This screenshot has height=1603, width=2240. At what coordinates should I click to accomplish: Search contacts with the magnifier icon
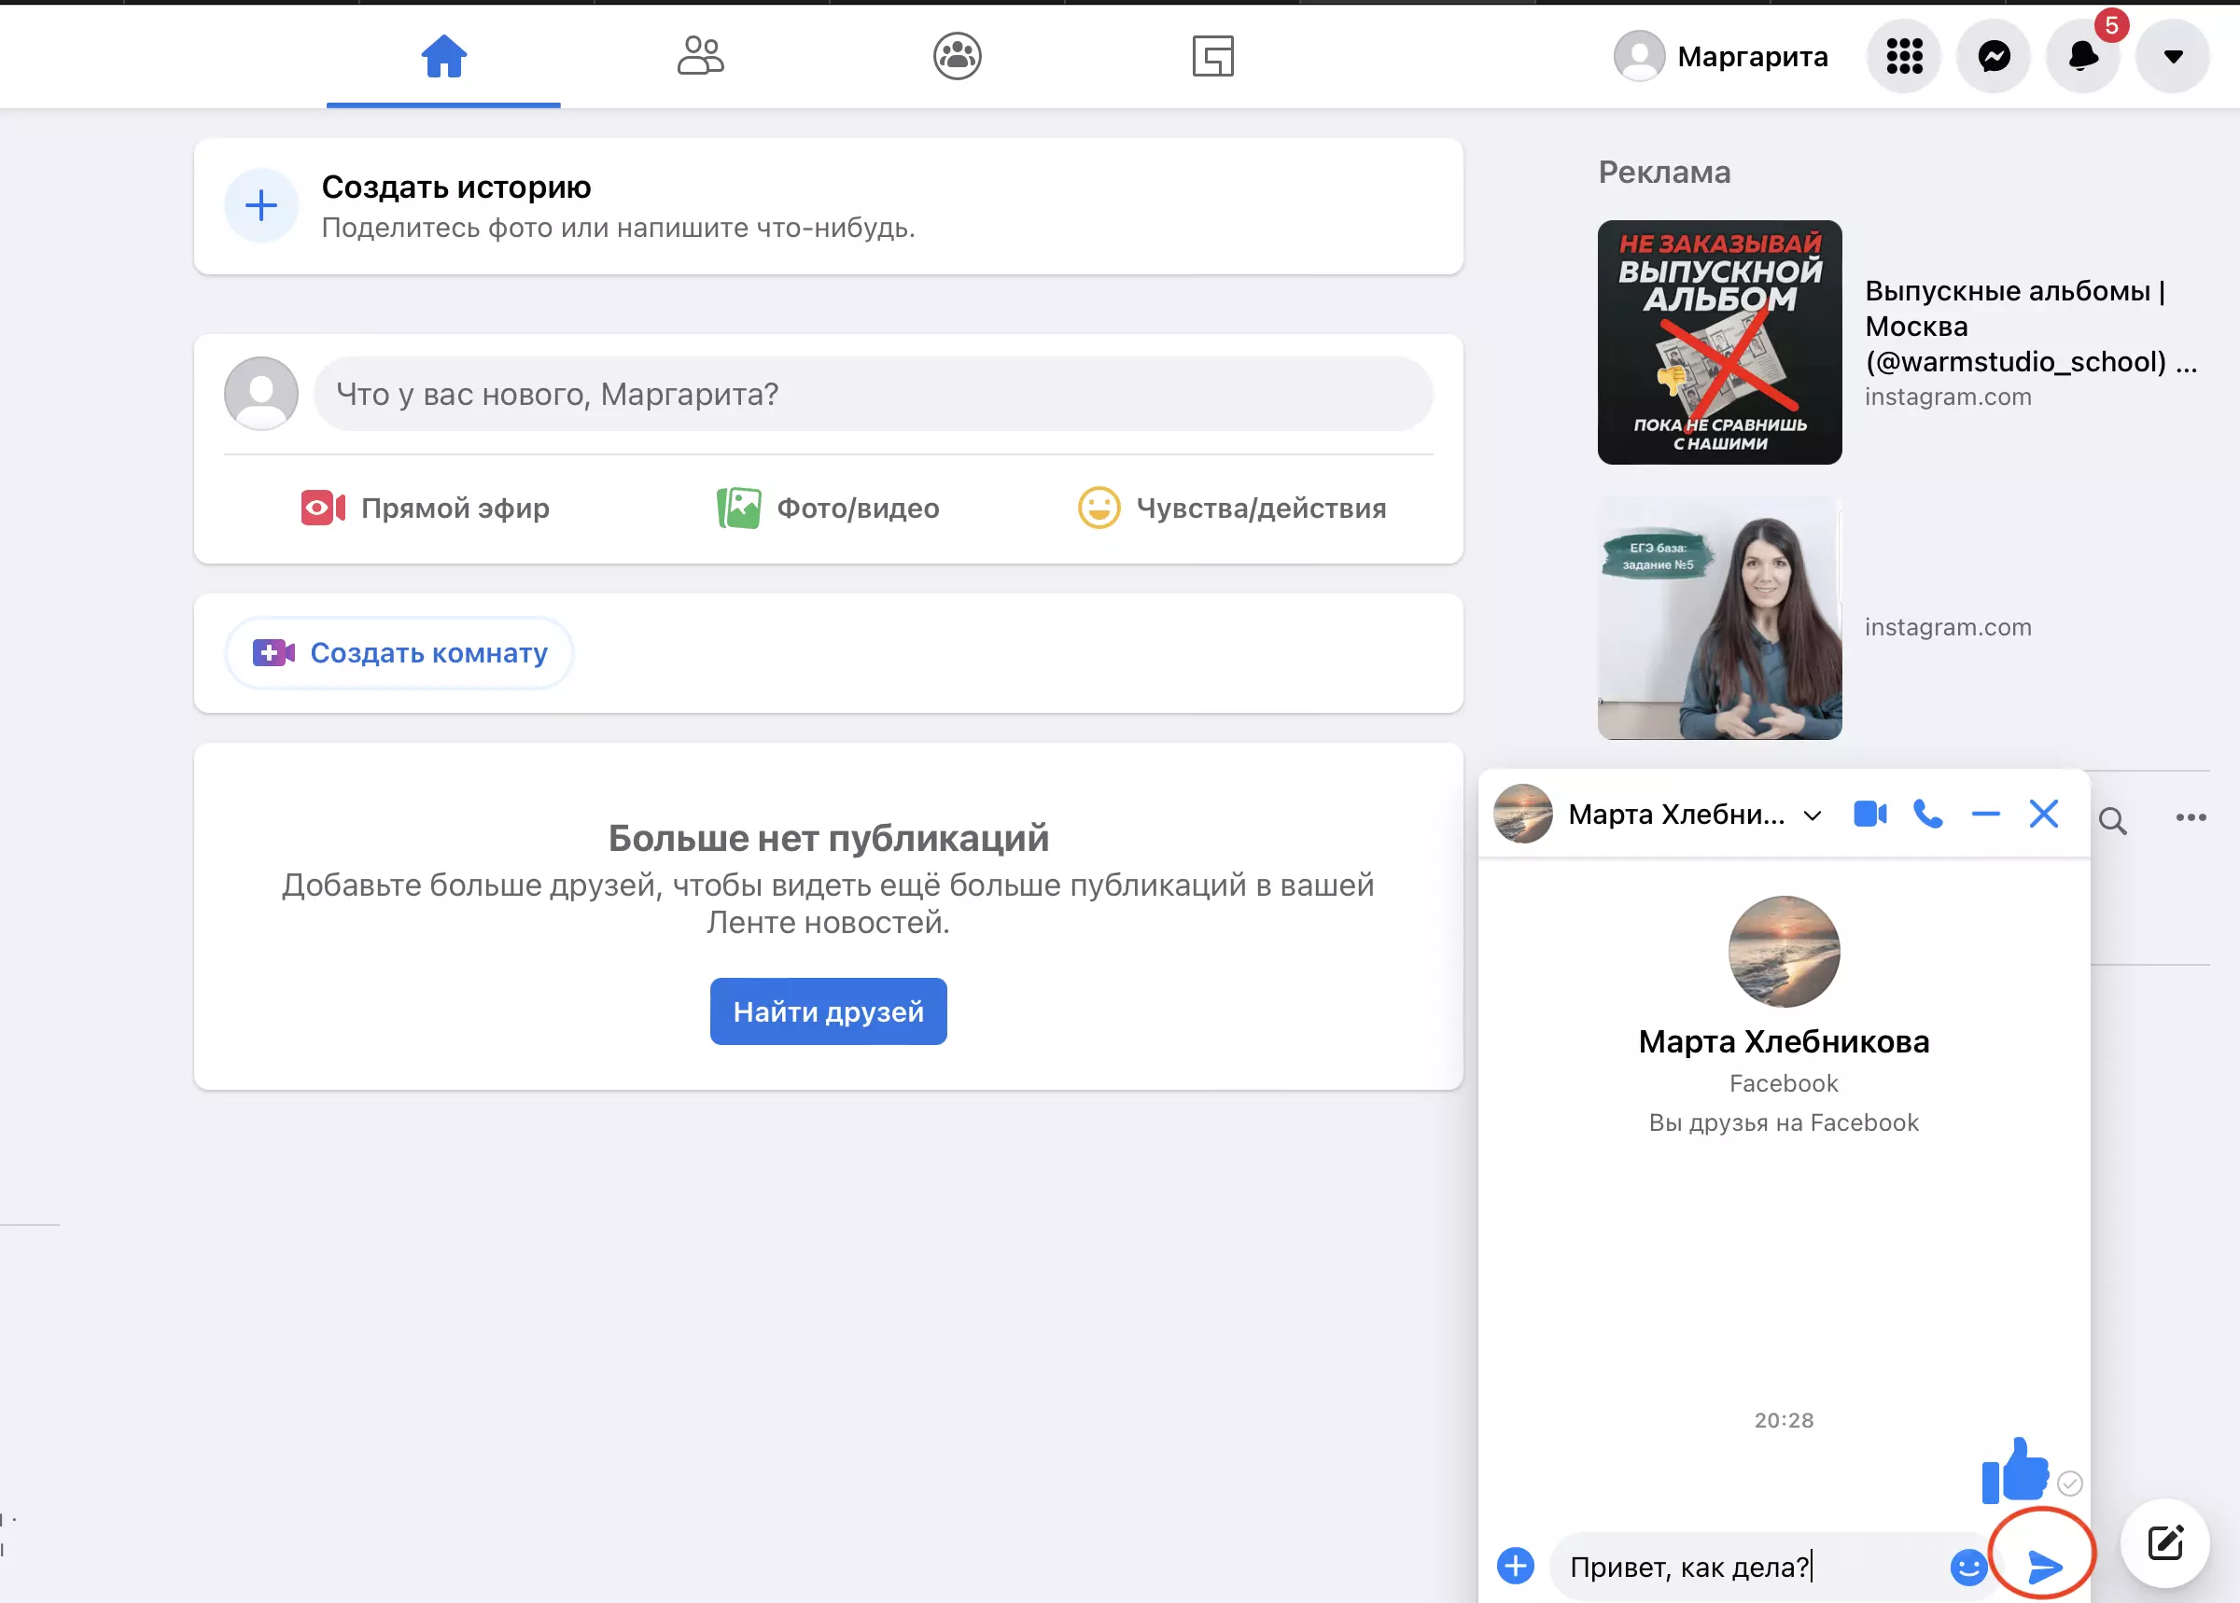(2113, 820)
